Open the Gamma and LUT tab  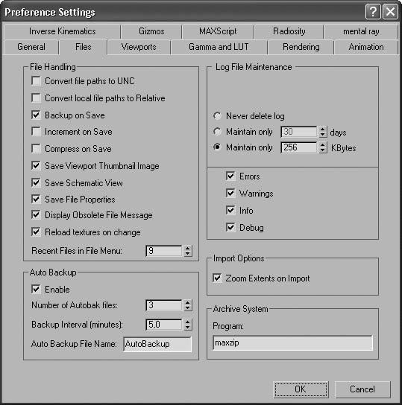(x=219, y=47)
